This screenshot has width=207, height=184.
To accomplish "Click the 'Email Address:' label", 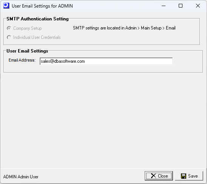I will tap(22, 60).
